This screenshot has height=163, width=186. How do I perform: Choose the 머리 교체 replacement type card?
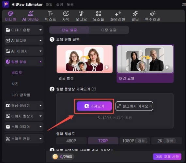[145, 64]
